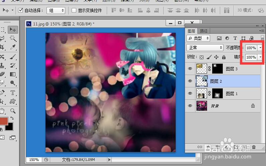
Task: Collapse the Layers panel to icons
Action: 257,26
